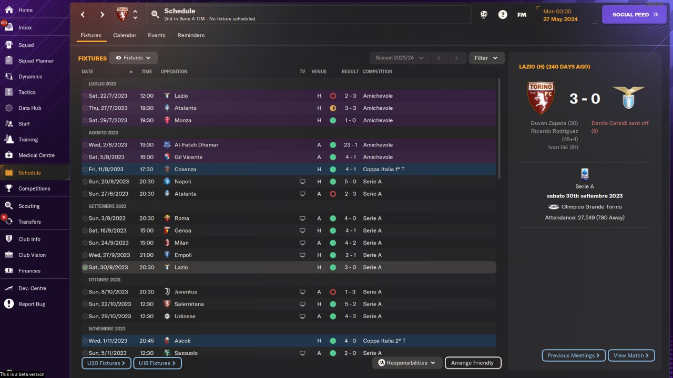Image resolution: width=673 pixels, height=378 pixels.
Task: Toggle the check circle on Sun 8/10/2023 row
Action: (x=85, y=292)
